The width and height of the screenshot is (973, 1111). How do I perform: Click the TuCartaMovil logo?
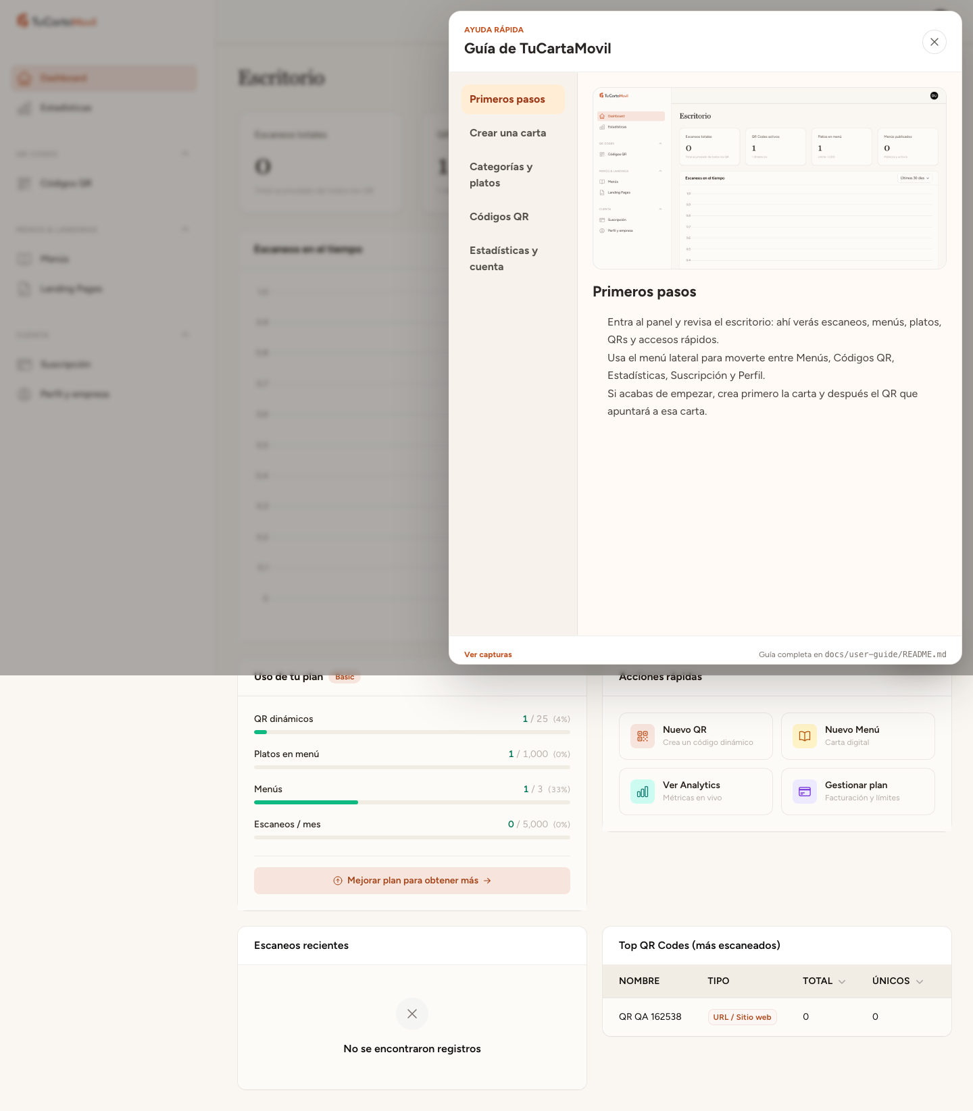click(57, 22)
